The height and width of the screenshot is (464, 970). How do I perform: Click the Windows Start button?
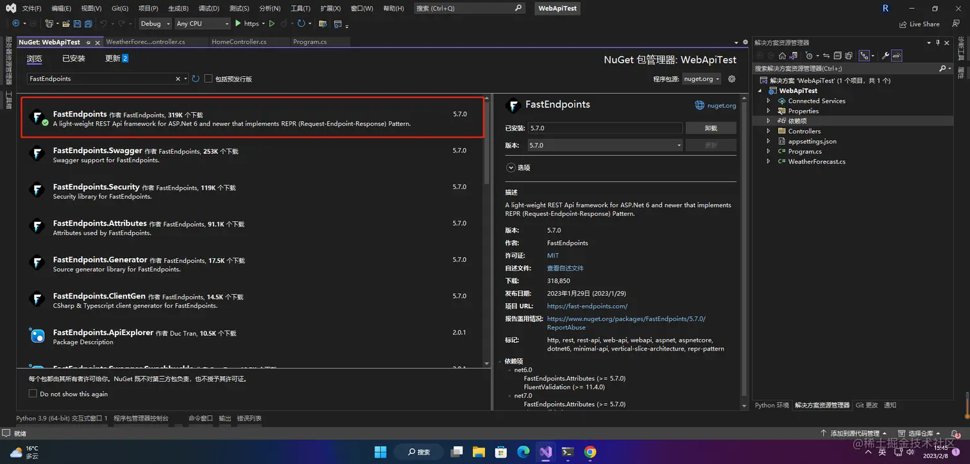coord(380,452)
